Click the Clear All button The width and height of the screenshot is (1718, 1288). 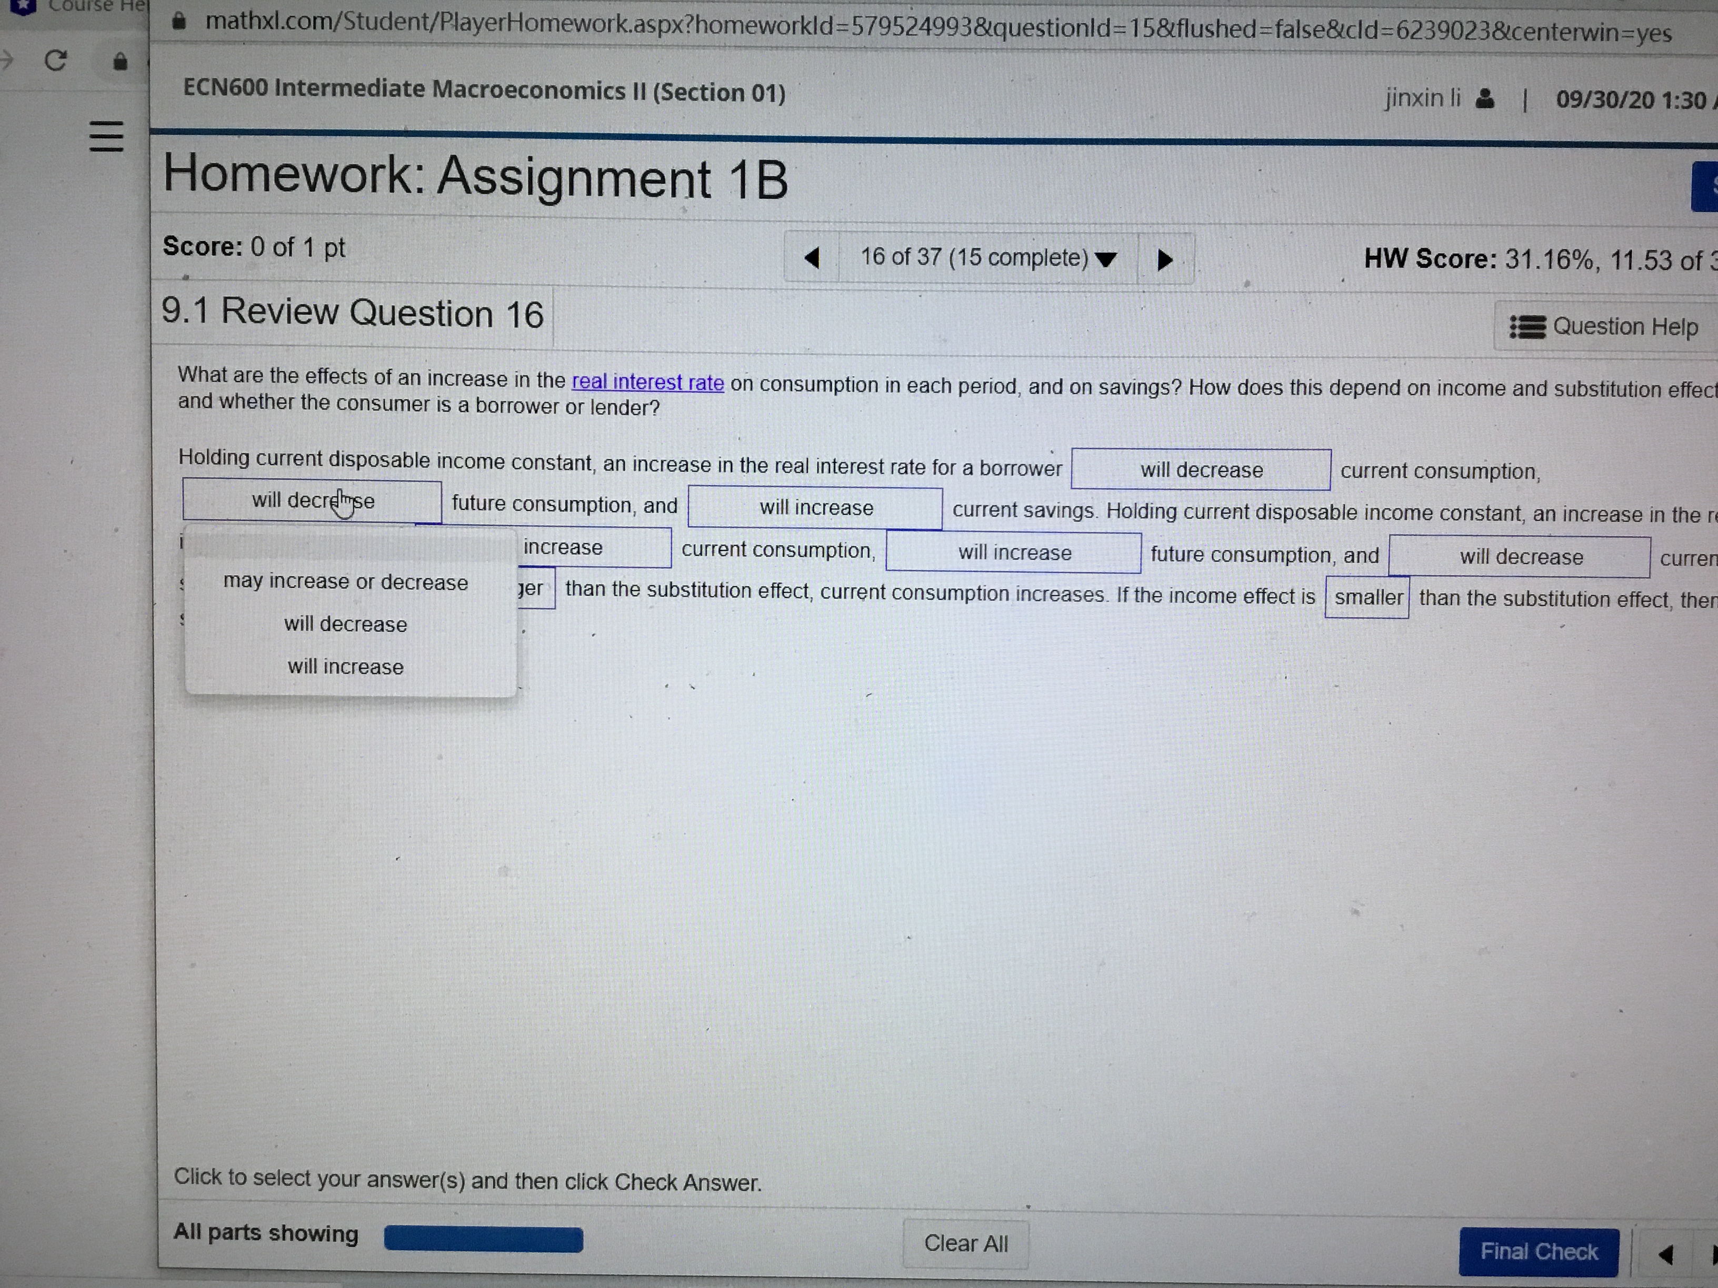coord(965,1244)
